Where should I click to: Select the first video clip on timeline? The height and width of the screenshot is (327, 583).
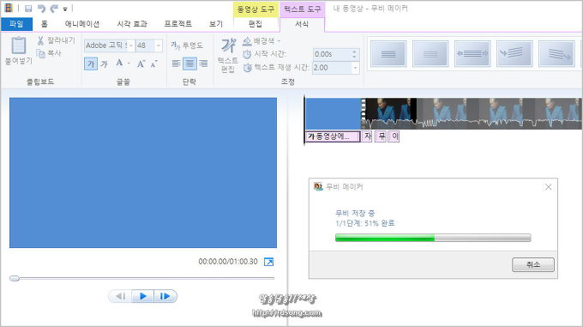tap(389, 113)
